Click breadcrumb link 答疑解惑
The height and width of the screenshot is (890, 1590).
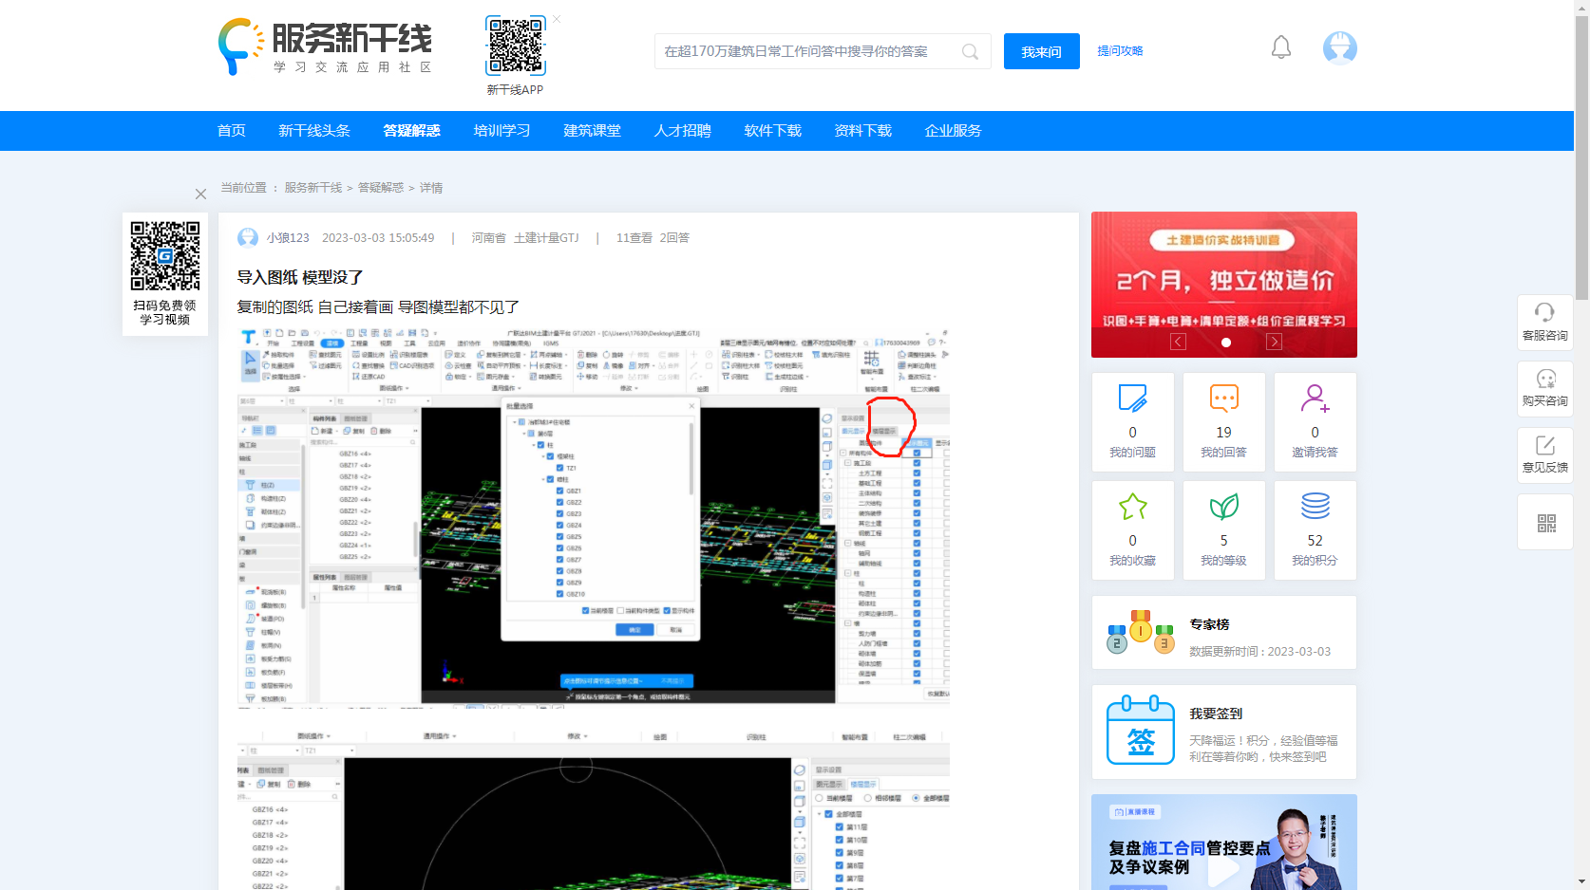click(381, 188)
